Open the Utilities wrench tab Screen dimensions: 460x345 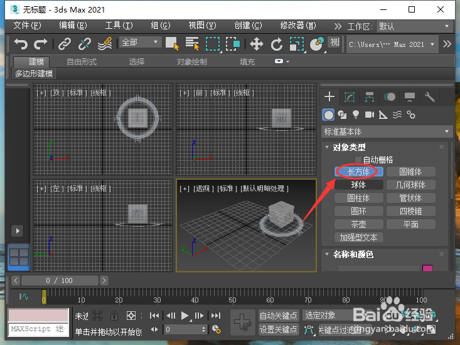(429, 97)
